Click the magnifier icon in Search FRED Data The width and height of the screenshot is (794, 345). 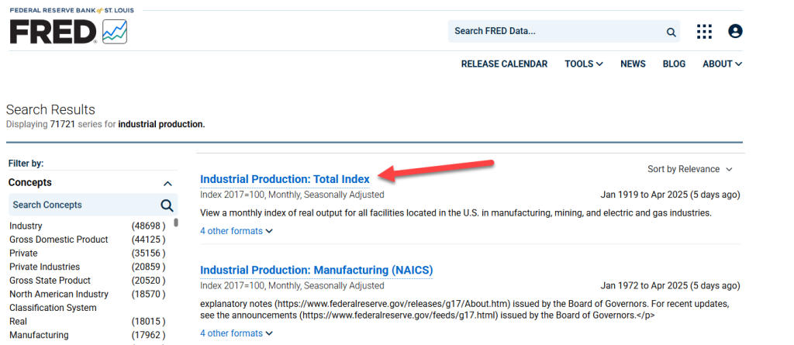[x=671, y=32]
